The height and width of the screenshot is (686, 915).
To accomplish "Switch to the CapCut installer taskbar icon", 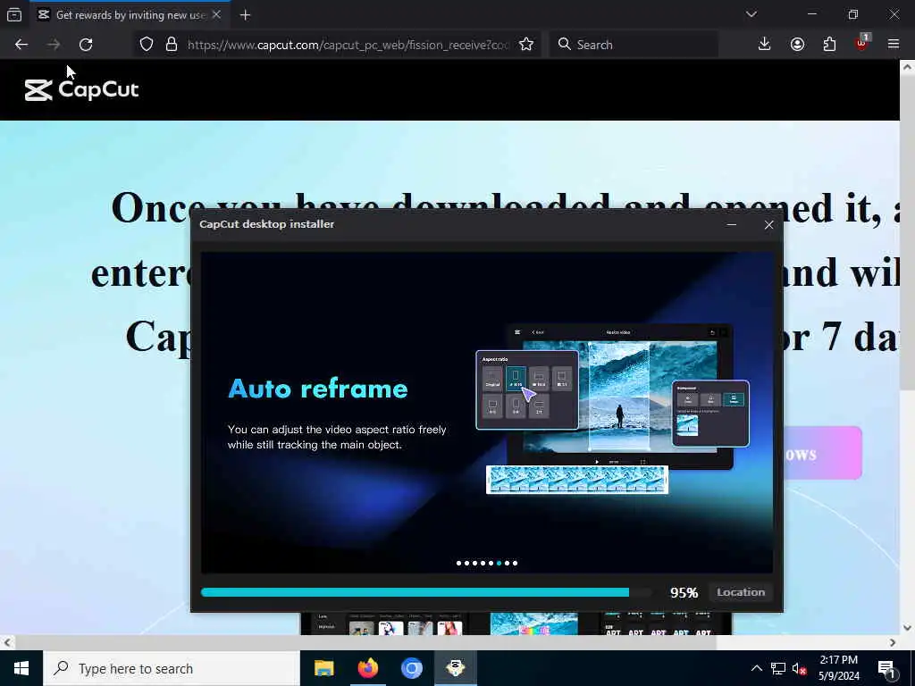I will pos(455,668).
